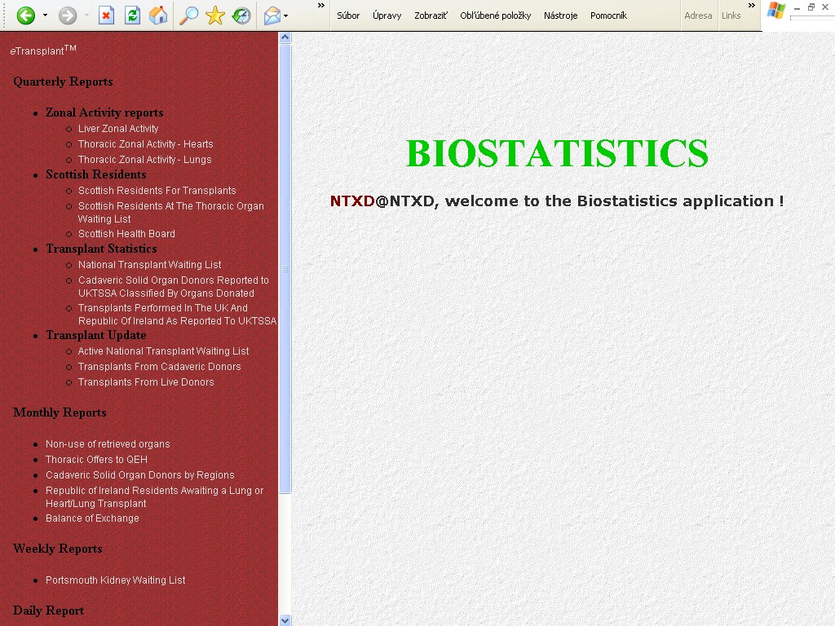Click the sidebar vertical scrollbar thumb
Screen dimensions: 835x626
click(x=285, y=269)
